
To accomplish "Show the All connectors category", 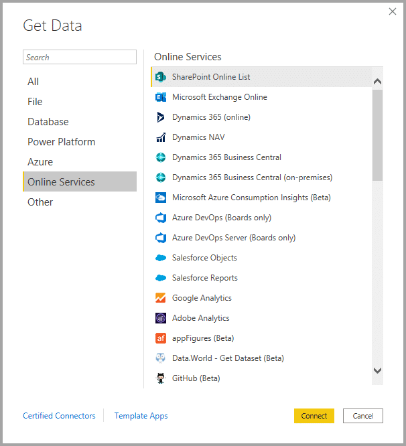I will [x=33, y=82].
